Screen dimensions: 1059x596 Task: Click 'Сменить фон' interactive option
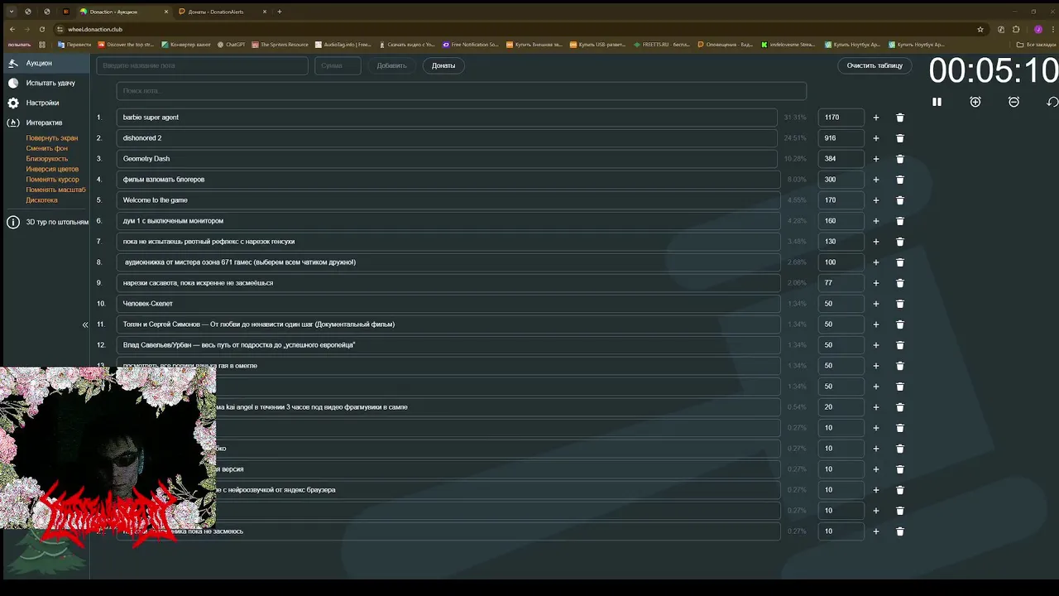pyautogui.click(x=46, y=148)
